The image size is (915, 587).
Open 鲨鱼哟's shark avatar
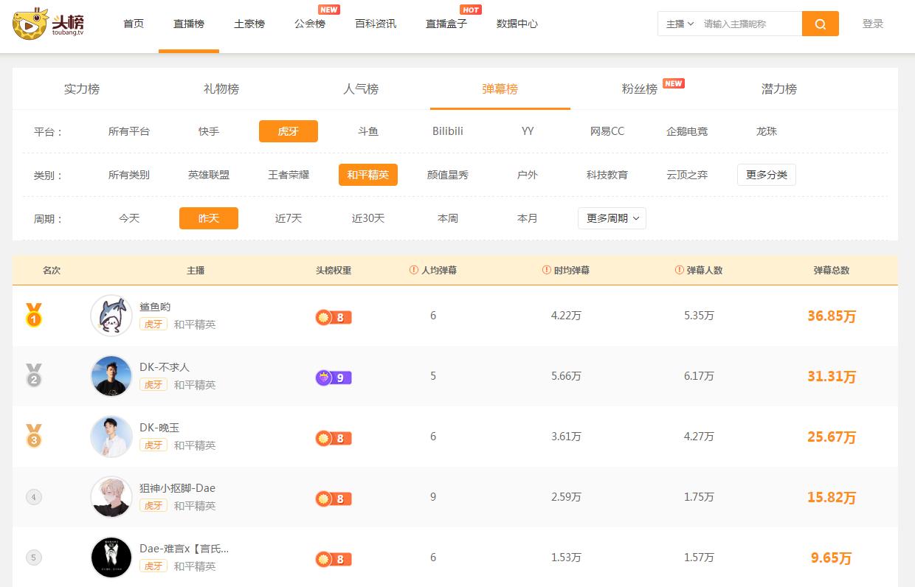click(x=111, y=316)
